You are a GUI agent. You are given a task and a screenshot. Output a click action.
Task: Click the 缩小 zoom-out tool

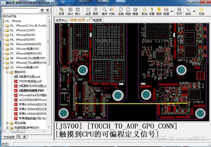coord(78,11)
